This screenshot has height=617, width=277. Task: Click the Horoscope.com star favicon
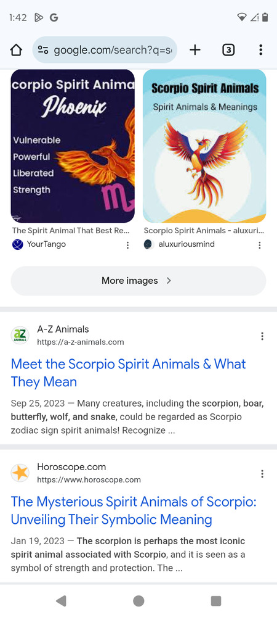[20, 473]
